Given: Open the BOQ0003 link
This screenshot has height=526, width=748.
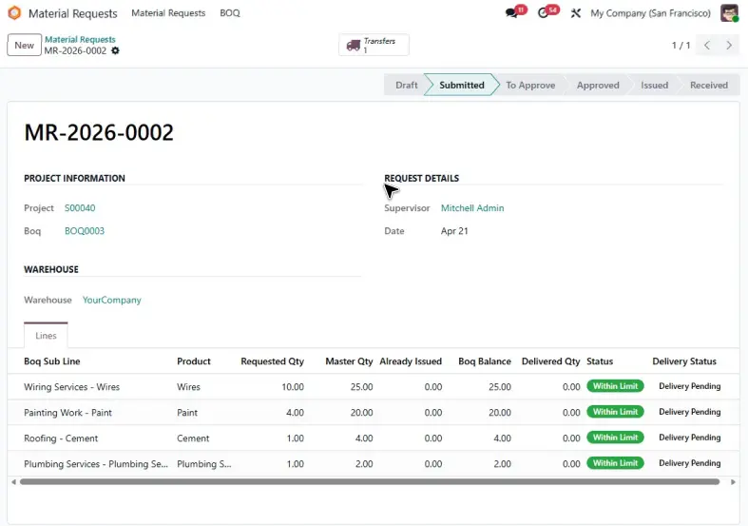Looking at the screenshot, I should (85, 231).
